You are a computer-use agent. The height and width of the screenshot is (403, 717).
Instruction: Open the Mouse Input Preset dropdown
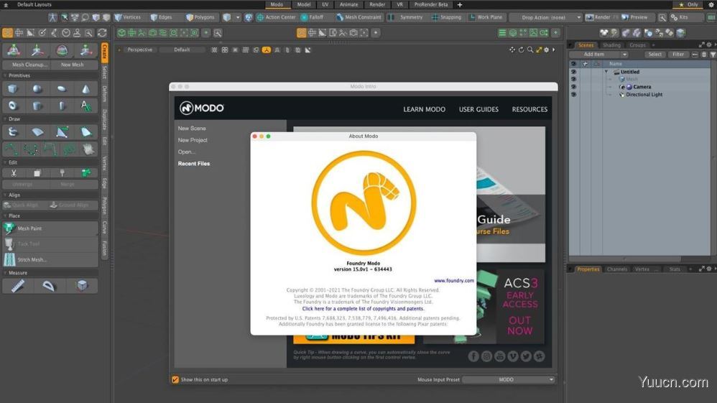509,380
